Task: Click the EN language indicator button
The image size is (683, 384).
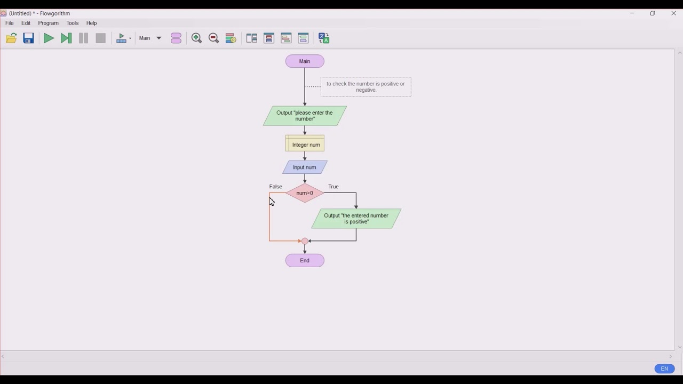Action: 664,369
